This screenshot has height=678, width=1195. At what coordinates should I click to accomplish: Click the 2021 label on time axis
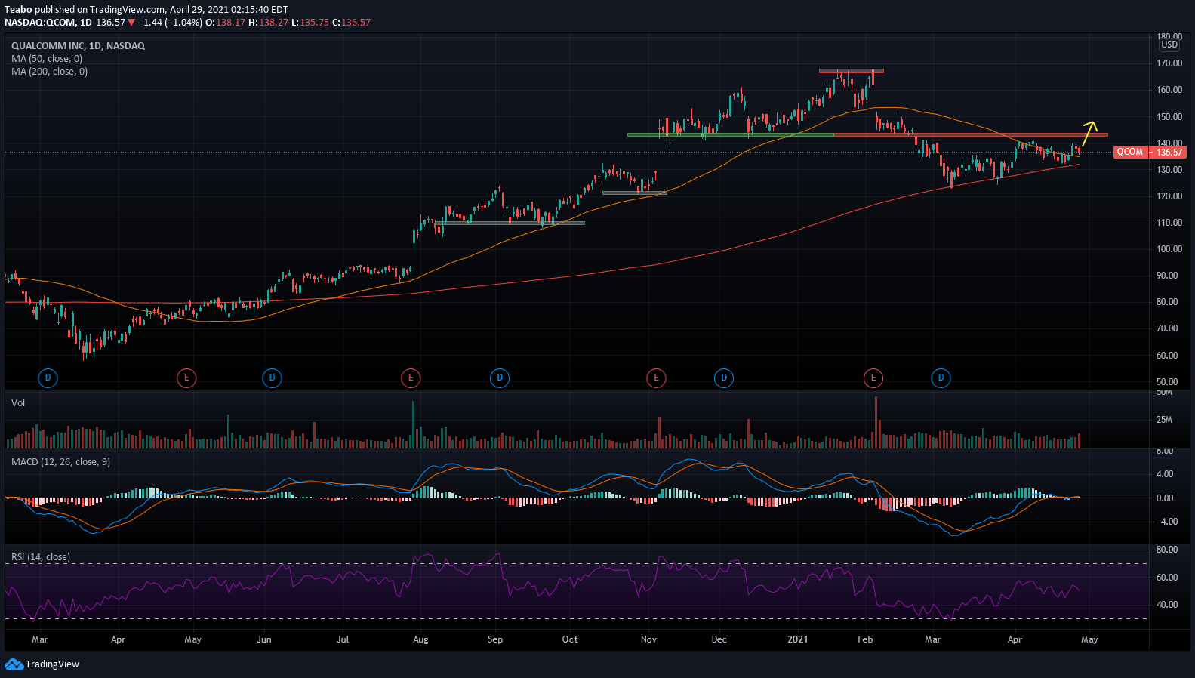(x=798, y=639)
